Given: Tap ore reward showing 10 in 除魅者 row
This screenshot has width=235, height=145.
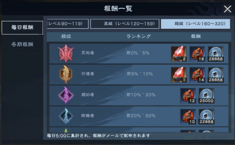Looking at the screenshot, I should click(188, 117).
